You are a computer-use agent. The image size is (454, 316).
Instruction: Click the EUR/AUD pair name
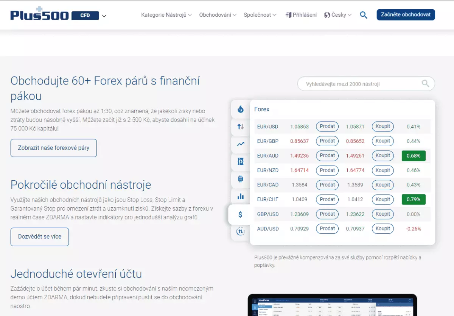(267, 156)
